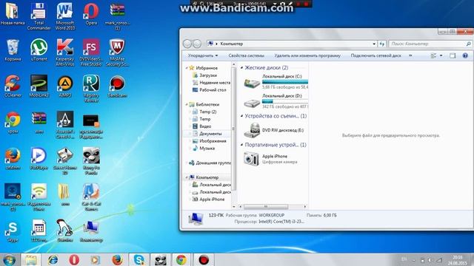Screen dimensions: 474x266
Task: Open Opera from the taskbar
Action: [74, 259]
